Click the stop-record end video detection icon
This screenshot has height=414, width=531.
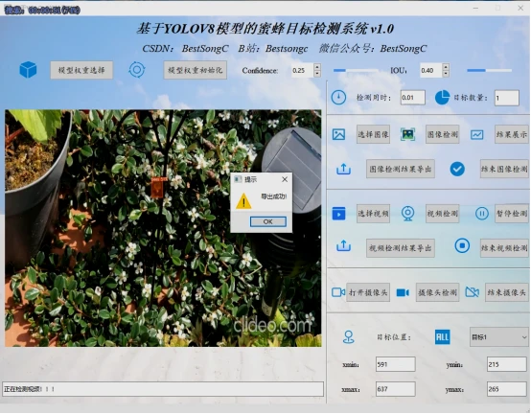tap(462, 245)
